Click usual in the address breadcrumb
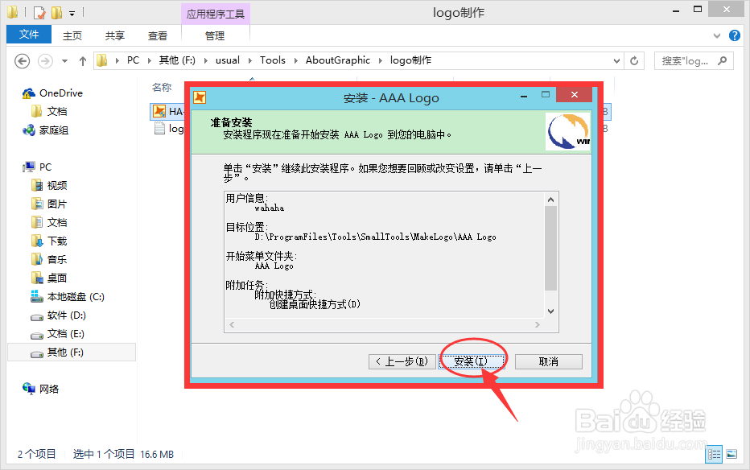Screen dimensions: 750x470 tap(228, 60)
